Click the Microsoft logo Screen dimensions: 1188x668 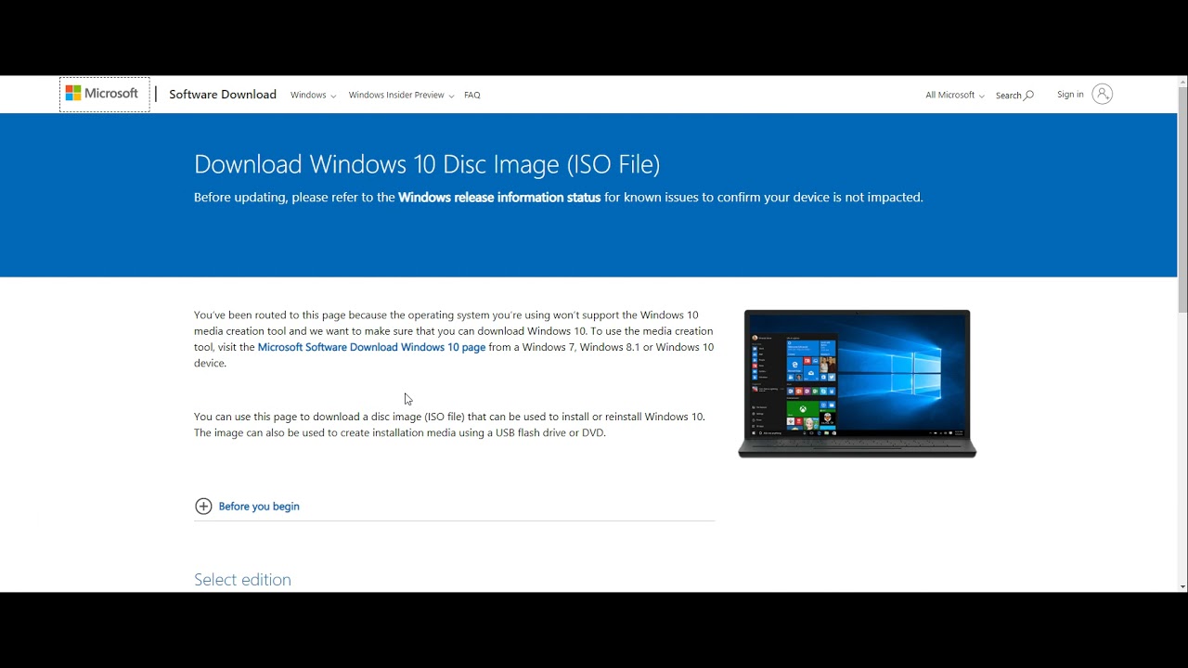[x=102, y=94]
